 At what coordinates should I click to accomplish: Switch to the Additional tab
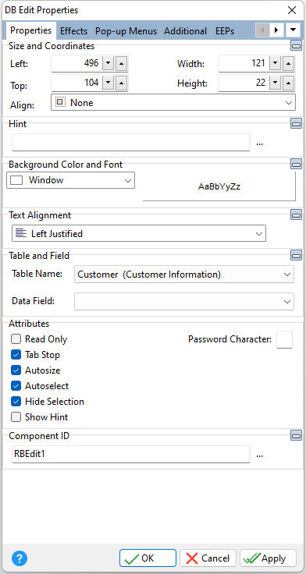coord(186,31)
